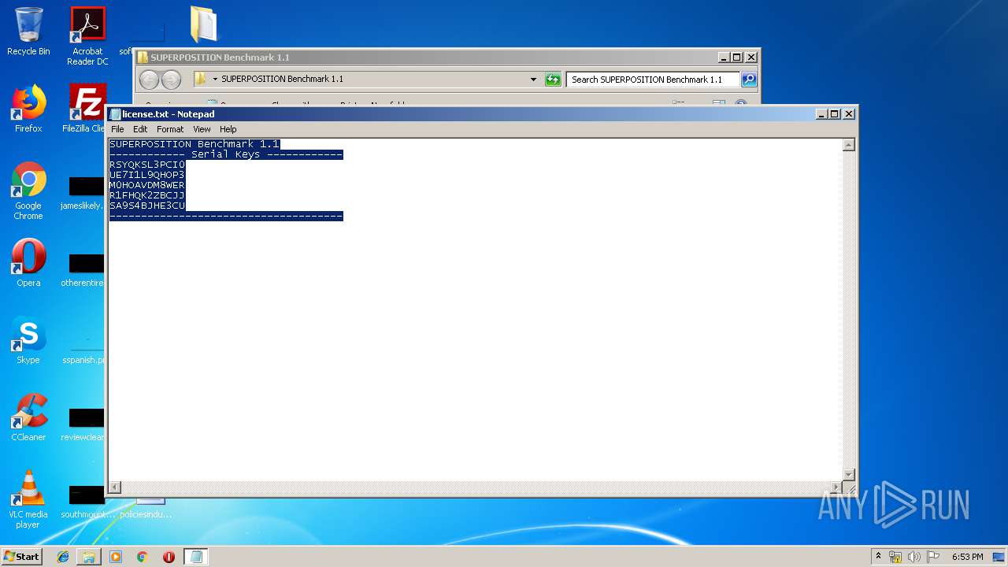1008x567 pixels.
Task: Open Notepad Edit menu
Action: click(x=140, y=129)
